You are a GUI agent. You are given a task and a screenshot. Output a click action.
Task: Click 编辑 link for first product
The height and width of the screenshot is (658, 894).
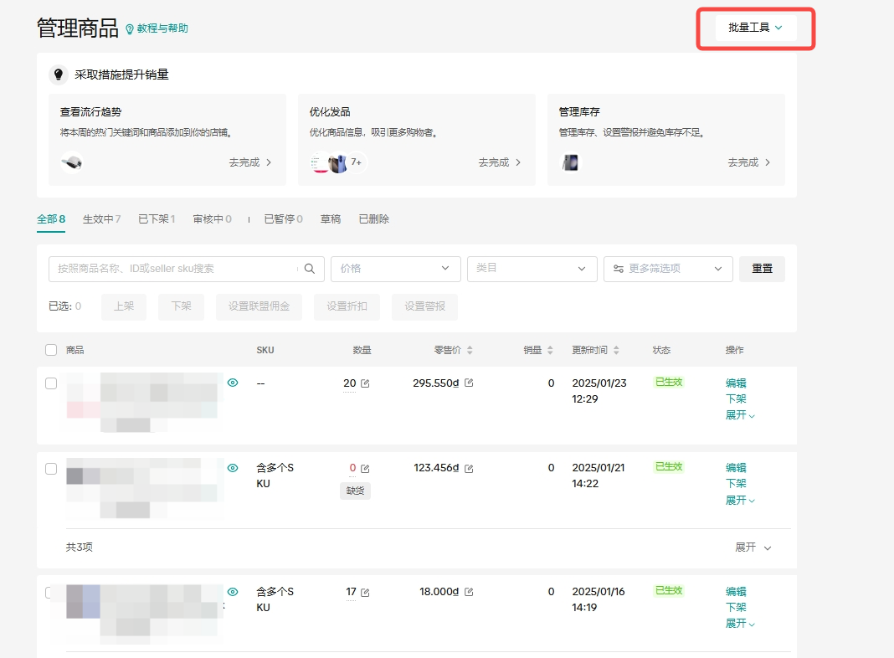[736, 383]
